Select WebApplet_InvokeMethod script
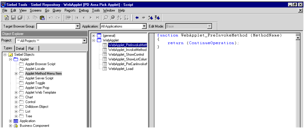304x128 pixels. click(127, 50)
